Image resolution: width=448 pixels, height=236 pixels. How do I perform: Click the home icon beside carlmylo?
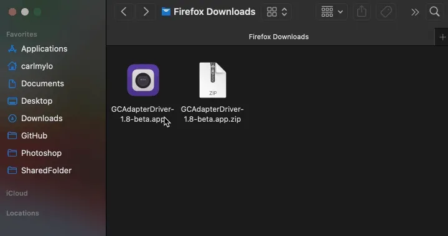12,66
